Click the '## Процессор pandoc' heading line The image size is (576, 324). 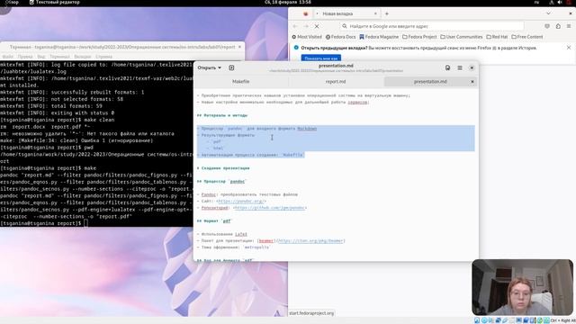221,182
